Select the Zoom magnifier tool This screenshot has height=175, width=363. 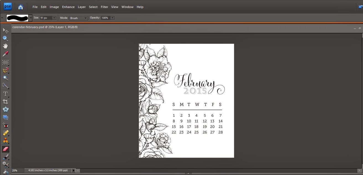6,38
